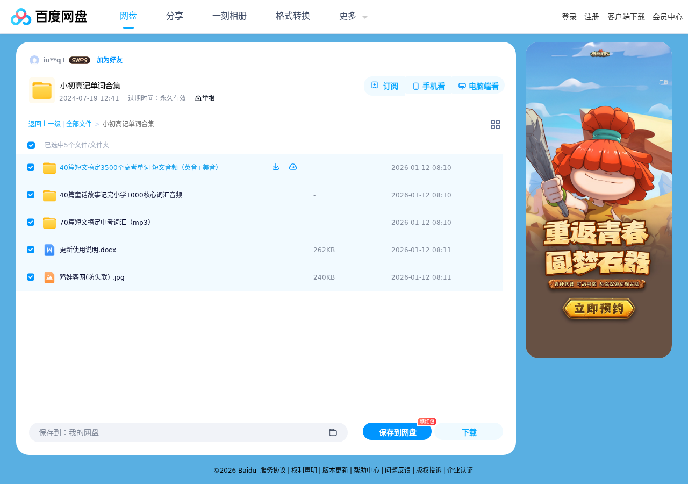This screenshot has width=688, height=484.
Task: Open folder 40篇童话故事记完小学1000核心词汇音频
Action: [x=121, y=195]
